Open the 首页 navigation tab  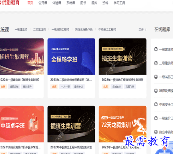[30, 3]
